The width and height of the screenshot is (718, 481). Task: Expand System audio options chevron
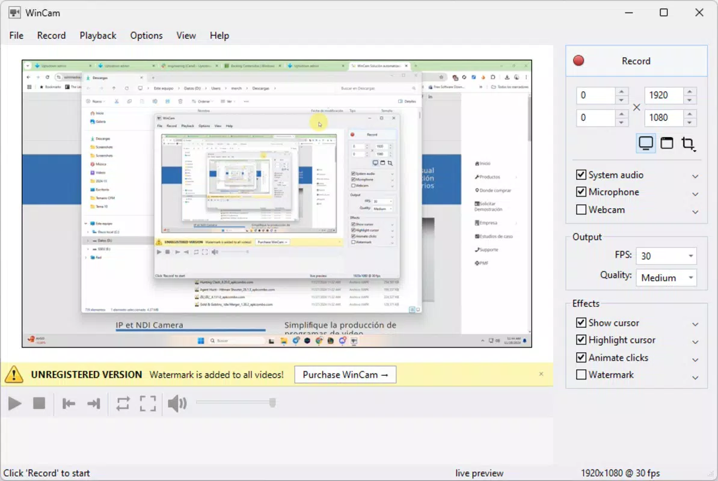[x=695, y=176]
